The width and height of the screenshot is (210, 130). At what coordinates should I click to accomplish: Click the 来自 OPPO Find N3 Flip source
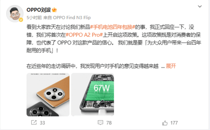click(x=67, y=17)
